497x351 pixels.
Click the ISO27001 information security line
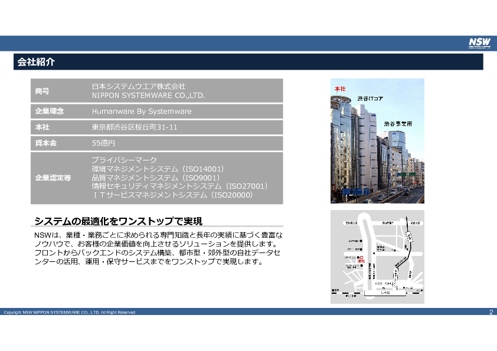point(179,186)
